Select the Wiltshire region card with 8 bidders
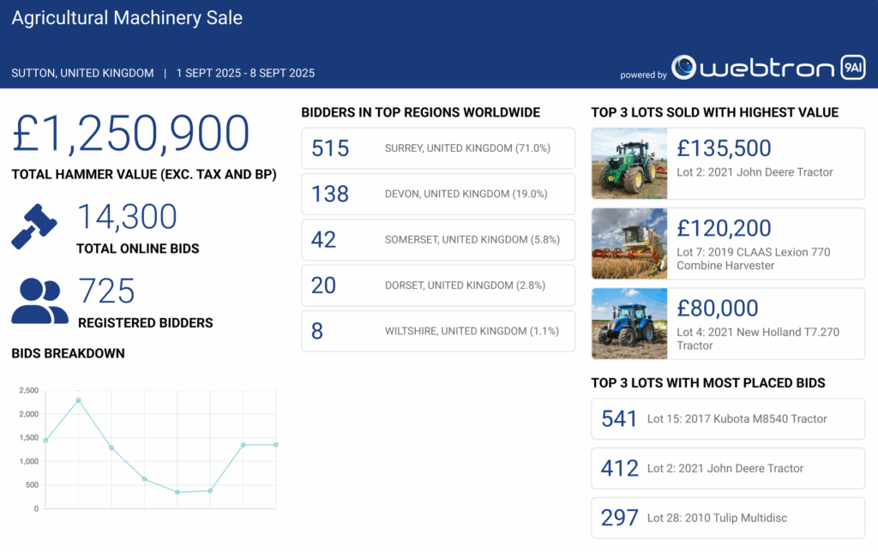Image resolution: width=878 pixels, height=552 pixels. [438, 331]
